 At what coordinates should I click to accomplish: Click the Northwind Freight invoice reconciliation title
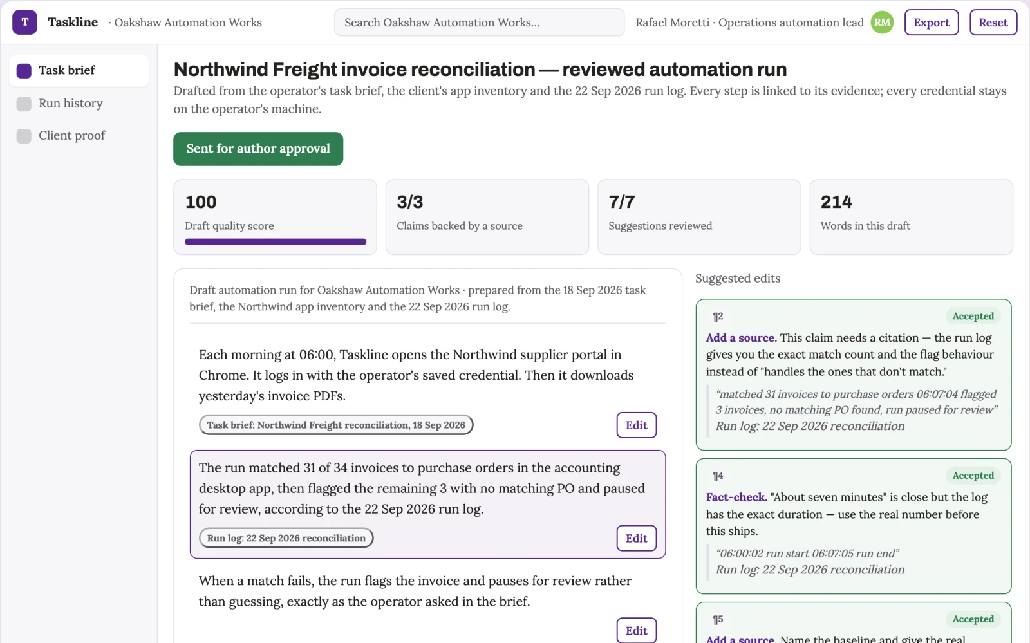[x=480, y=70]
